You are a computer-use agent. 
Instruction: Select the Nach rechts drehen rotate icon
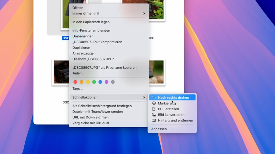click(154, 97)
